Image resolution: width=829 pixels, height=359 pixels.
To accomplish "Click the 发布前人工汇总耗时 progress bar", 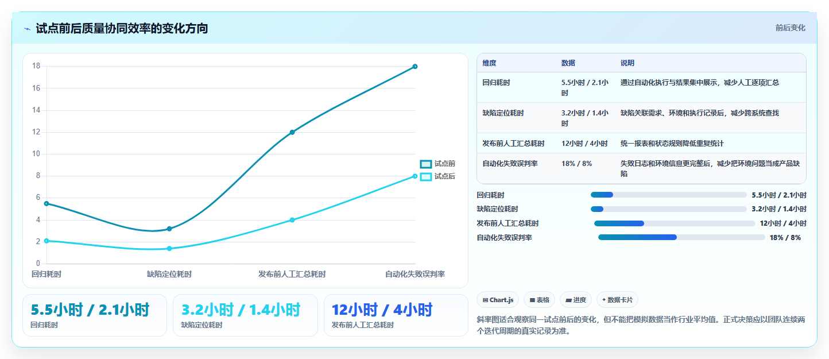I will point(675,223).
